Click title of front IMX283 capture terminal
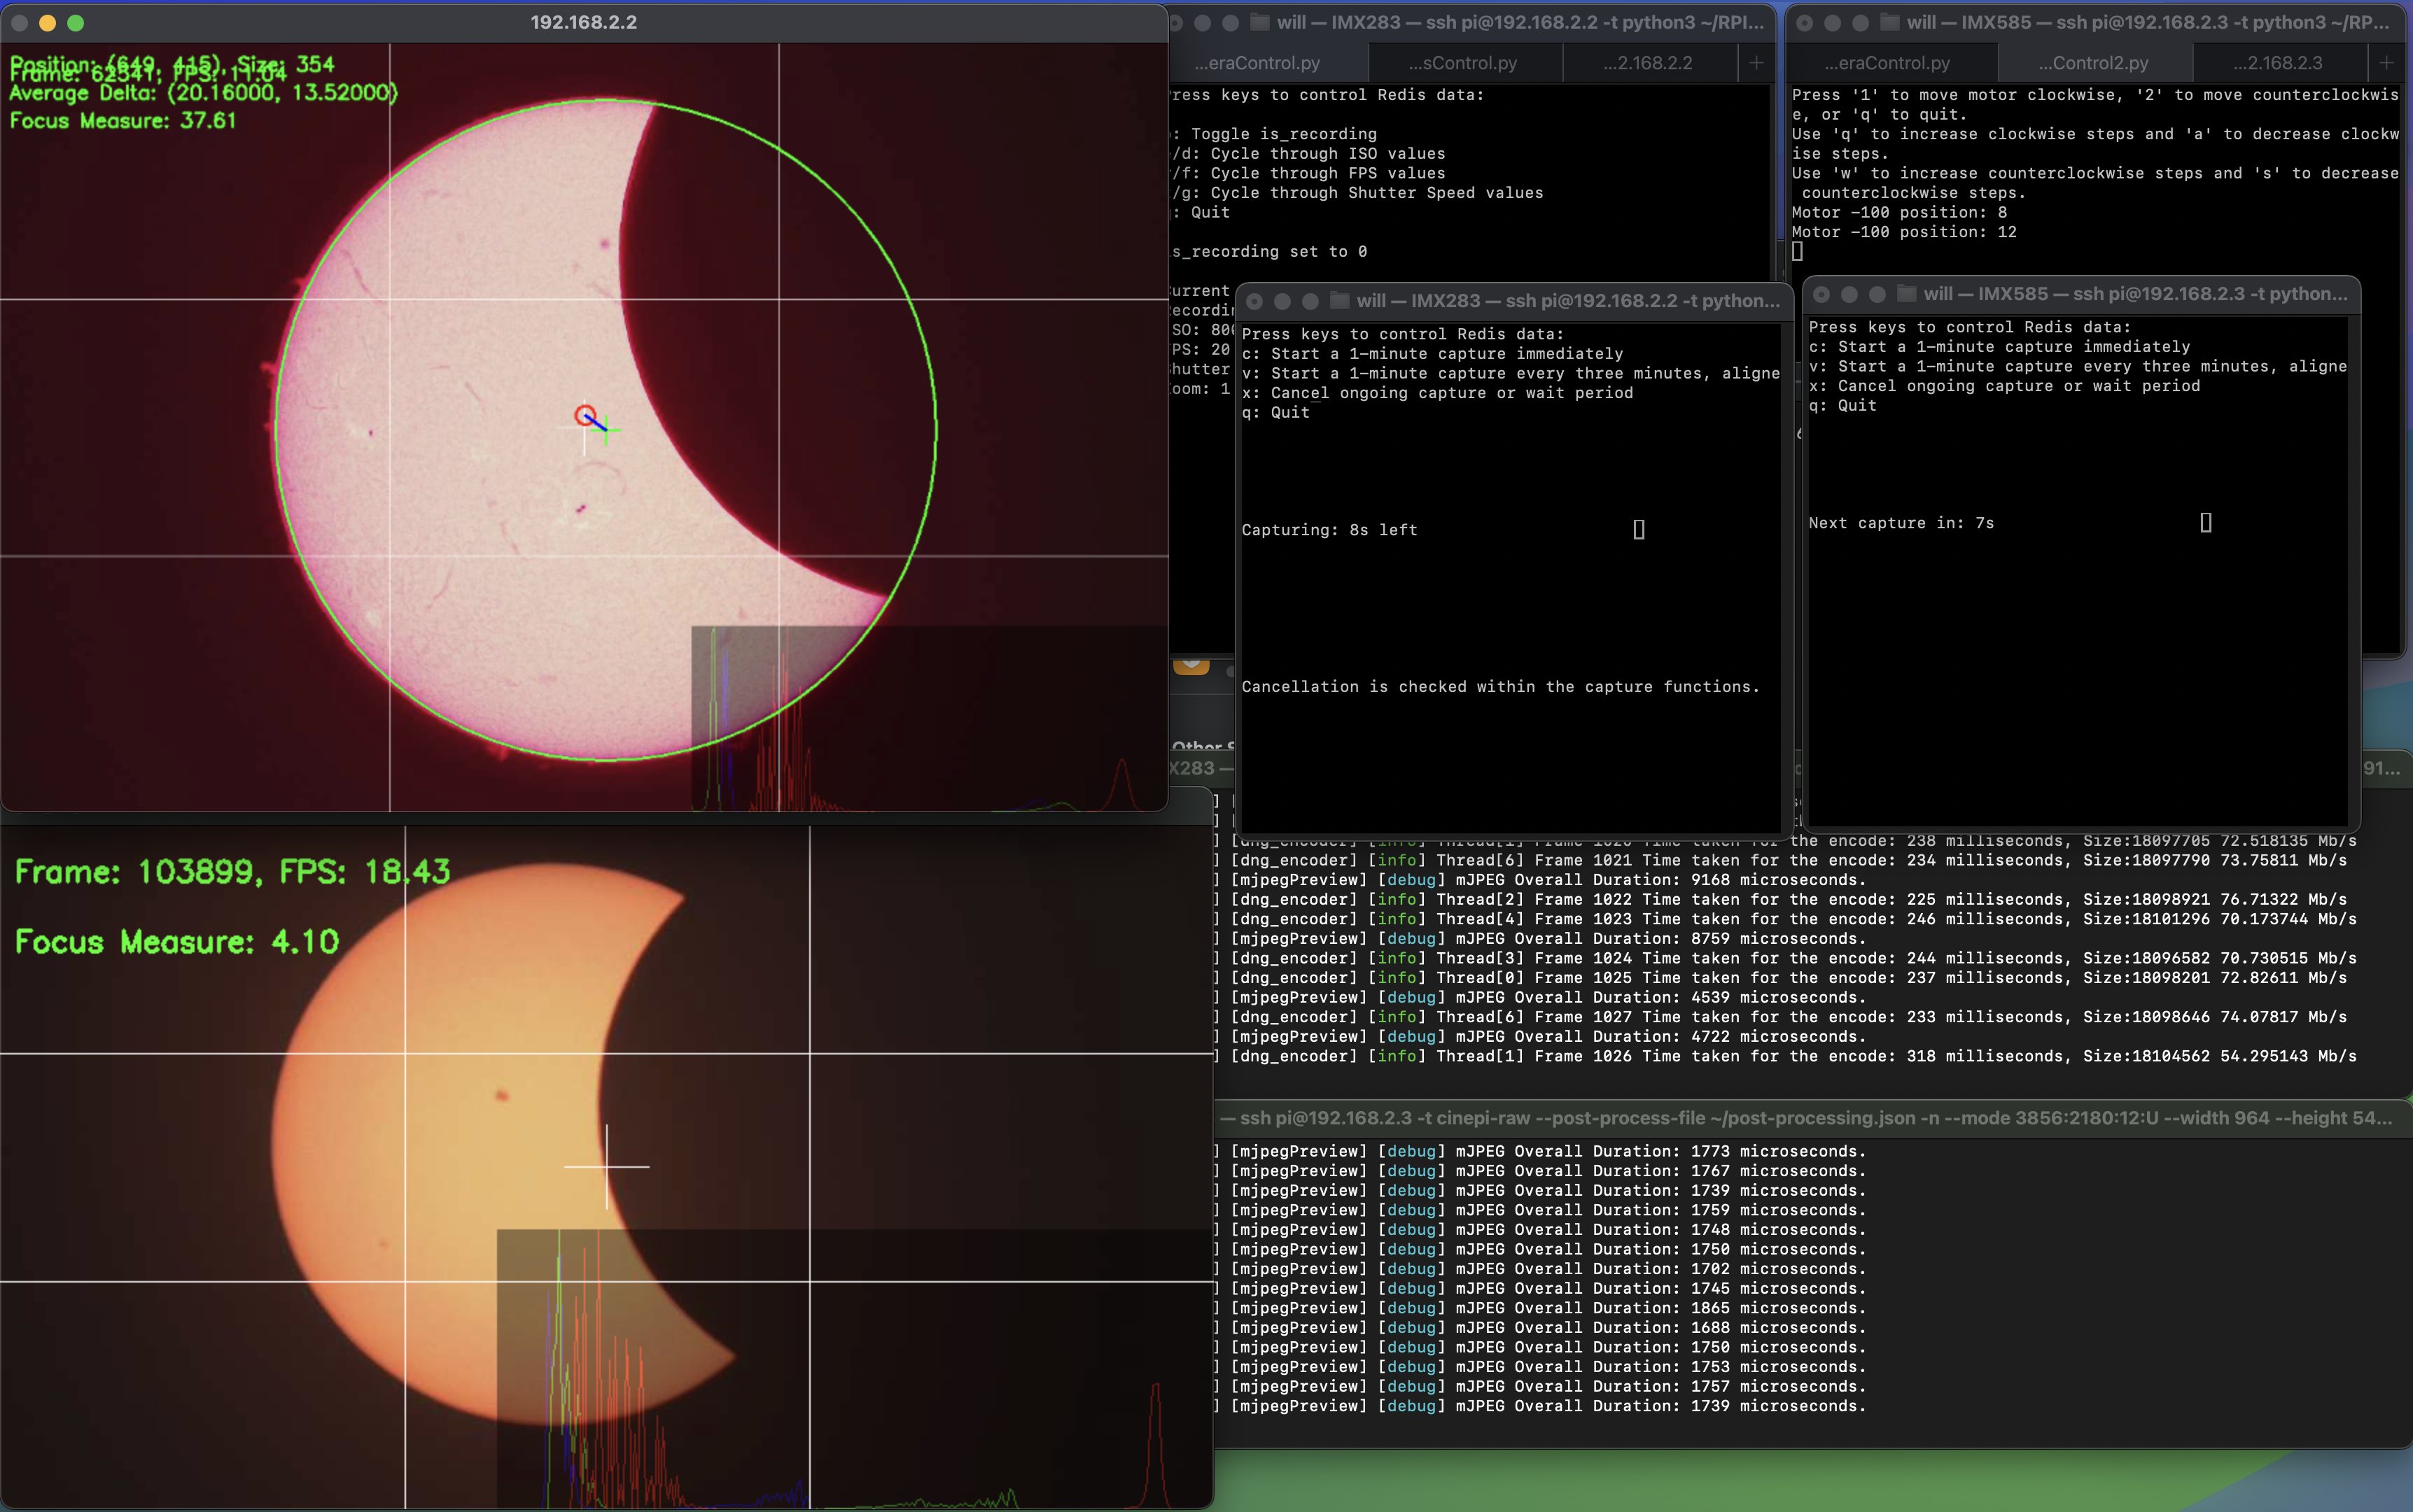The width and height of the screenshot is (2413, 1512). coord(1567,301)
